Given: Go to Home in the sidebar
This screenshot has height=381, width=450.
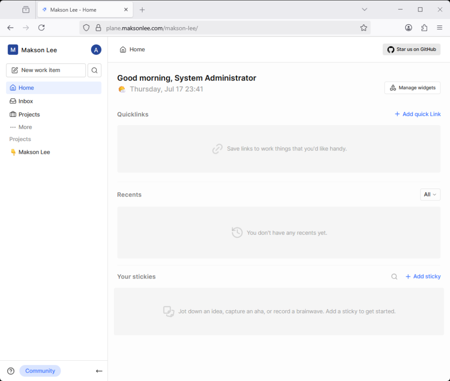Looking at the screenshot, I should (54, 88).
